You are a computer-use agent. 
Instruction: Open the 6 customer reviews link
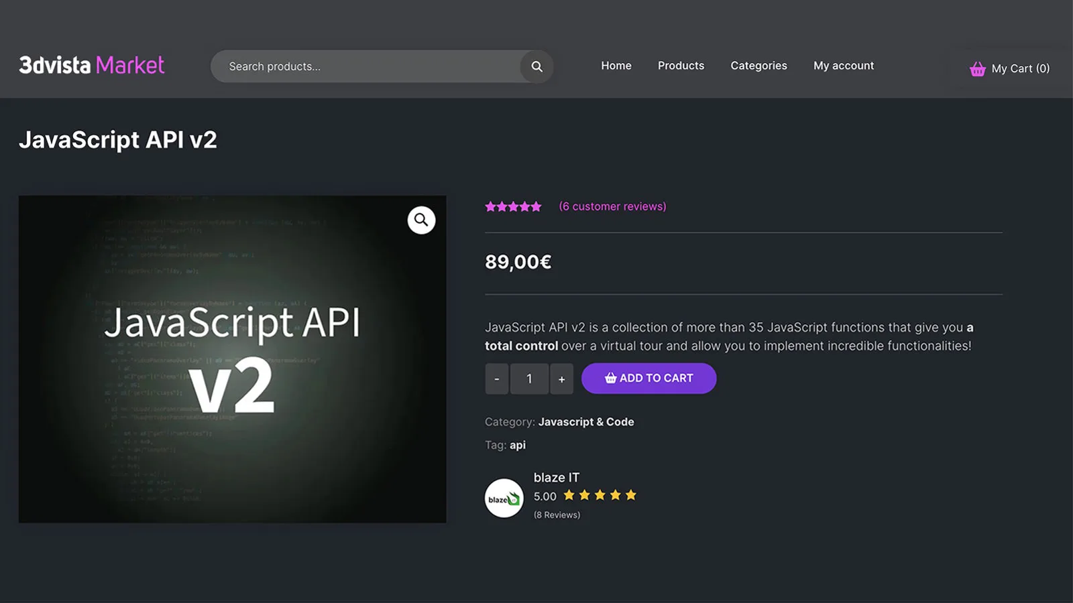click(612, 206)
